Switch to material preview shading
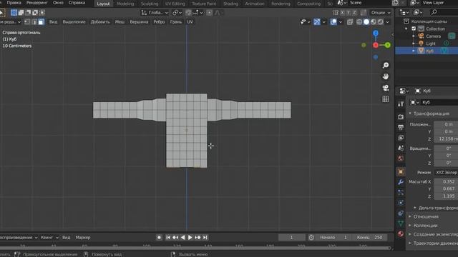 374,22
